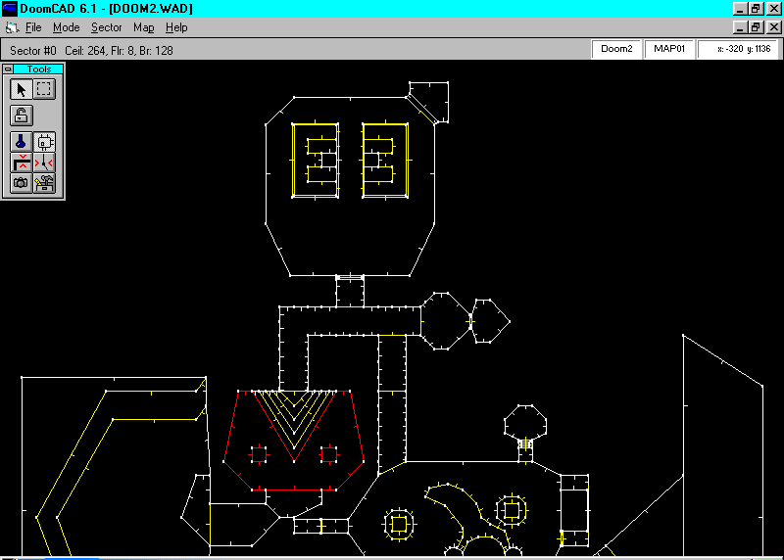Click the document icon beside File menu
The width and height of the screenshot is (784, 560).
pos(12,28)
